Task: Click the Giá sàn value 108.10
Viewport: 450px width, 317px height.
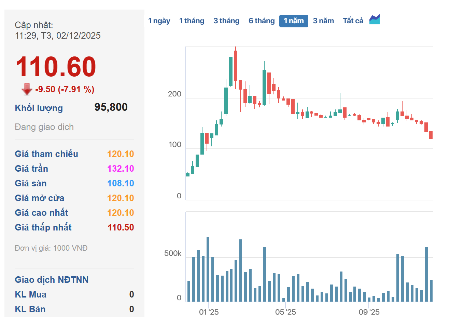Action: point(121,183)
